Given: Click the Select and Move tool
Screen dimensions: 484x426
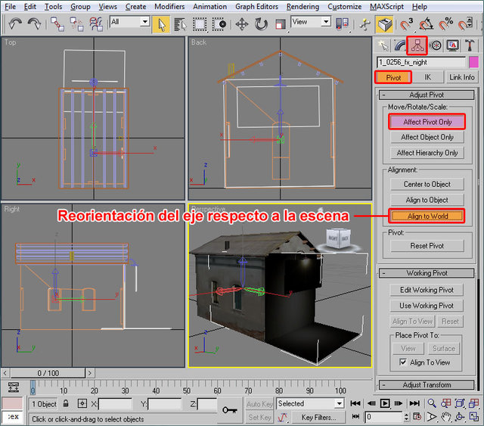Looking at the screenshot, I should point(242,23).
